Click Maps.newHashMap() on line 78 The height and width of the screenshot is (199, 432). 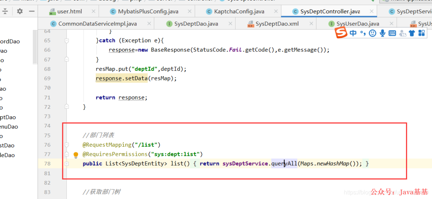329,164
